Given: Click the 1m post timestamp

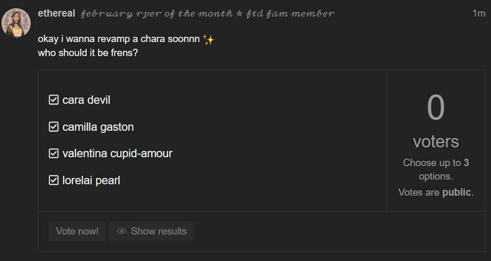Looking at the screenshot, I should click(479, 13).
